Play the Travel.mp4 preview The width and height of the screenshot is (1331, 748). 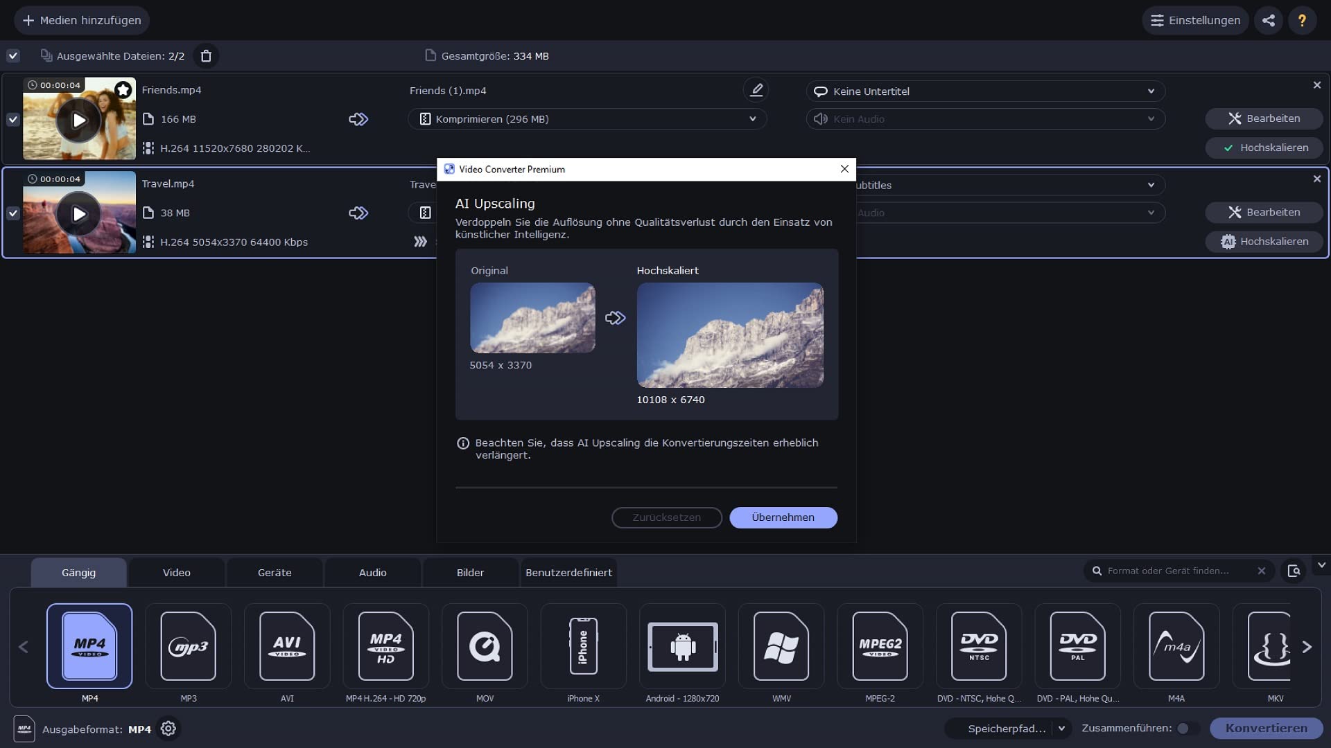pyautogui.click(x=79, y=214)
